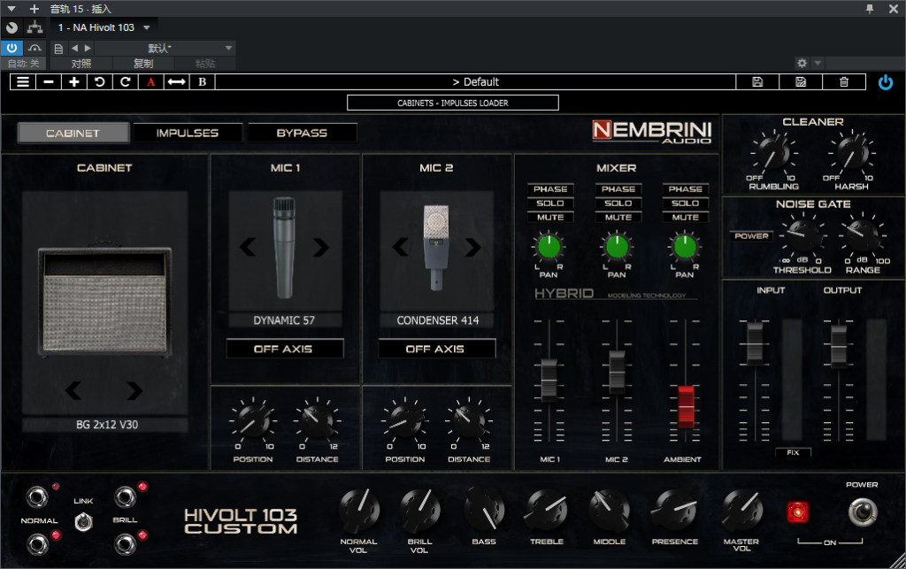Select the next cabinet arrow
This screenshot has width=906, height=569.
tap(134, 390)
